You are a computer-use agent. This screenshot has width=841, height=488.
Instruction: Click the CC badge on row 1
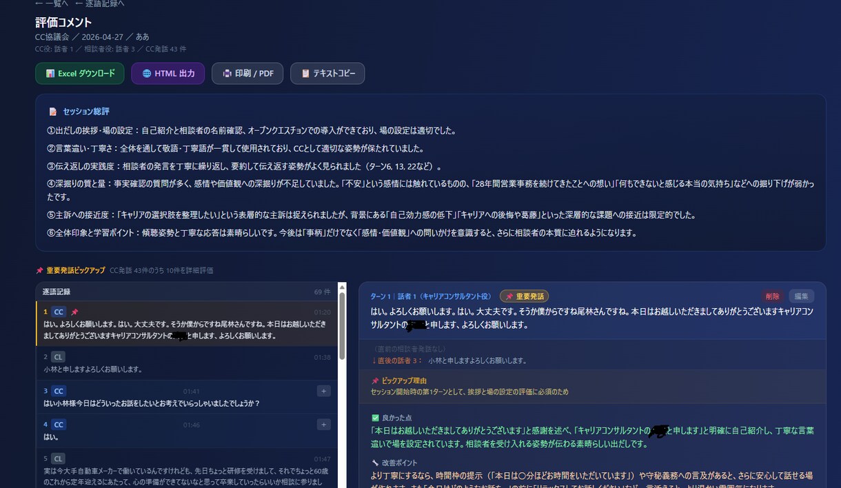tap(59, 312)
